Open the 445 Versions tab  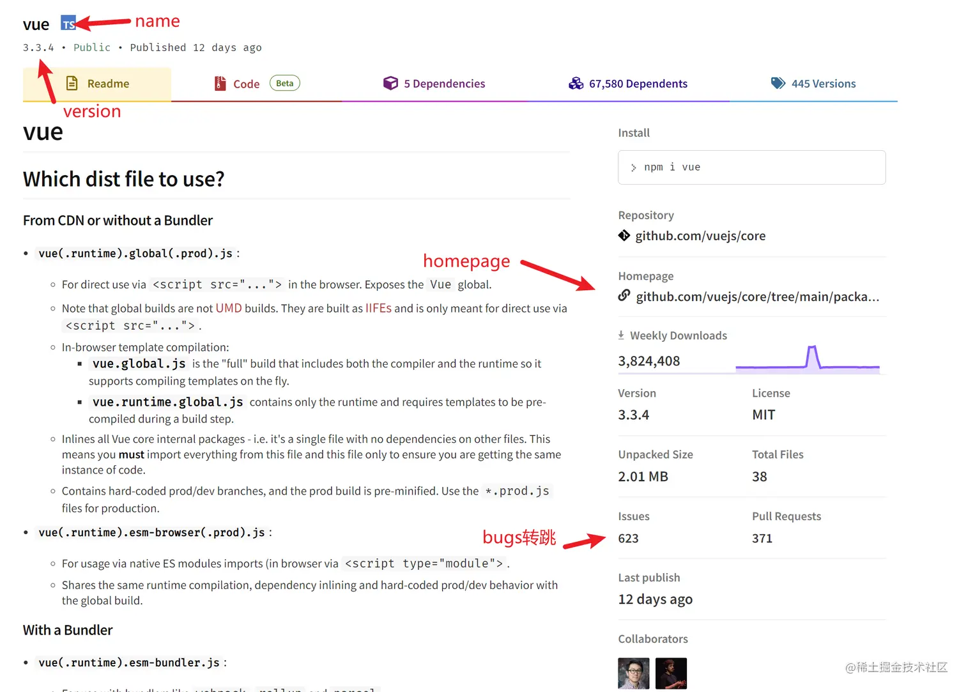tap(813, 84)
